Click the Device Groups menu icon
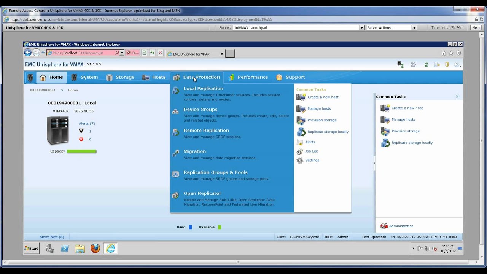This screenshot has height=274, width=487. click(175, 112)
